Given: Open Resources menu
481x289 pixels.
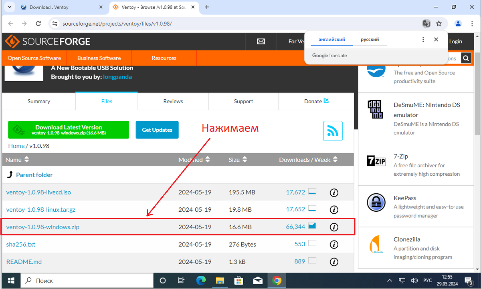Looking at the screenshot, I should click(164, 58).
